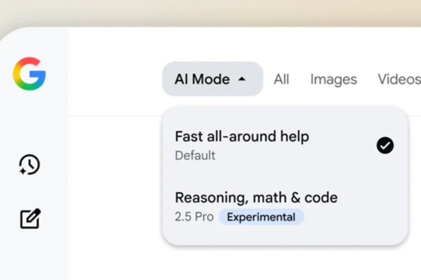Click the checkmark beside Fast all-around help

pyautogui.click(x=385, y=145)
